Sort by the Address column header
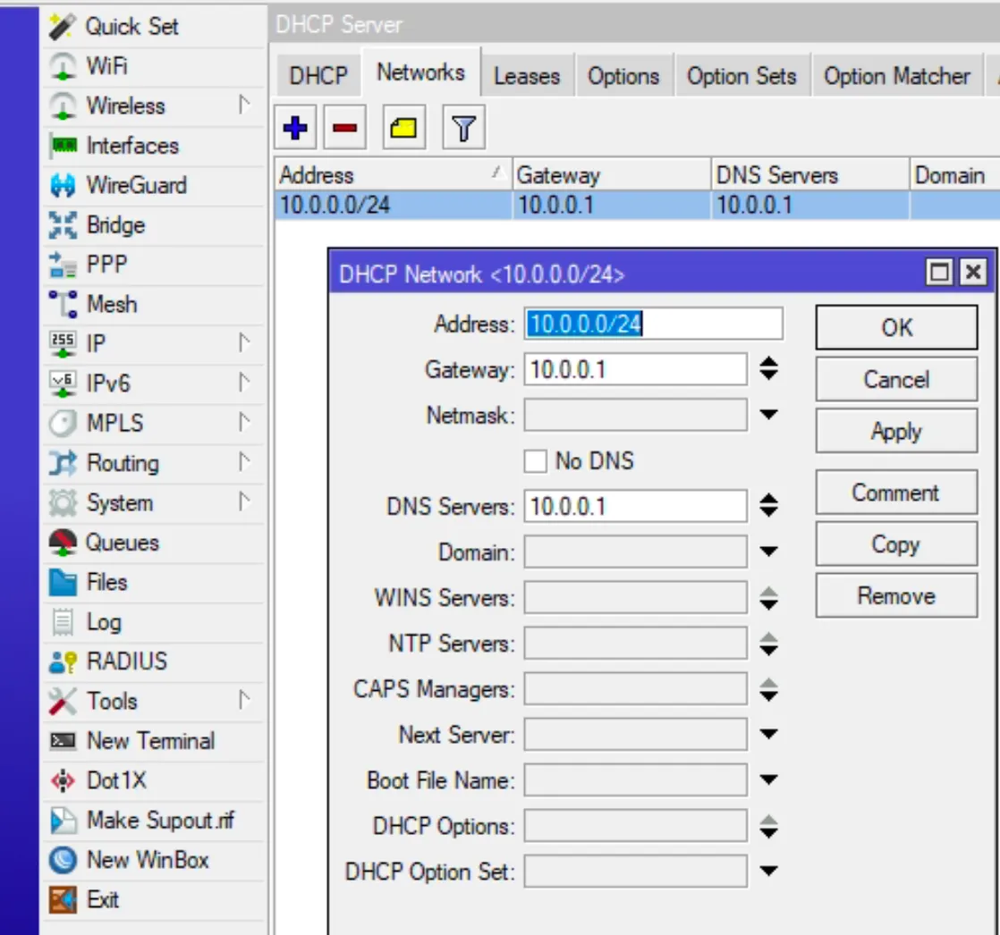Image resolution: width=1000 pixels, height=935 pixels. point(393,174)
